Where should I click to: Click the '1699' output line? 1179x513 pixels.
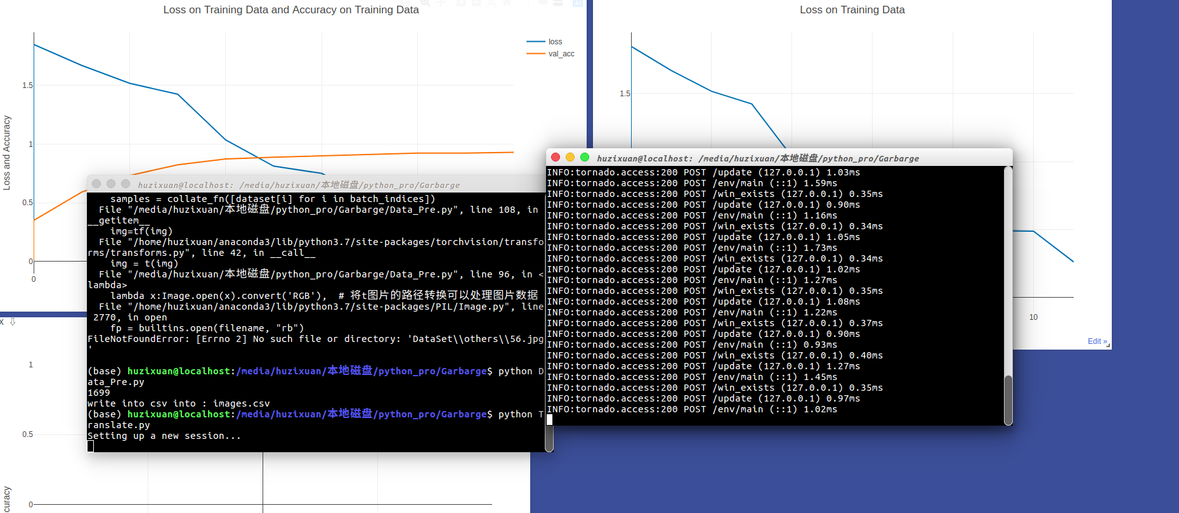(99, 393)
